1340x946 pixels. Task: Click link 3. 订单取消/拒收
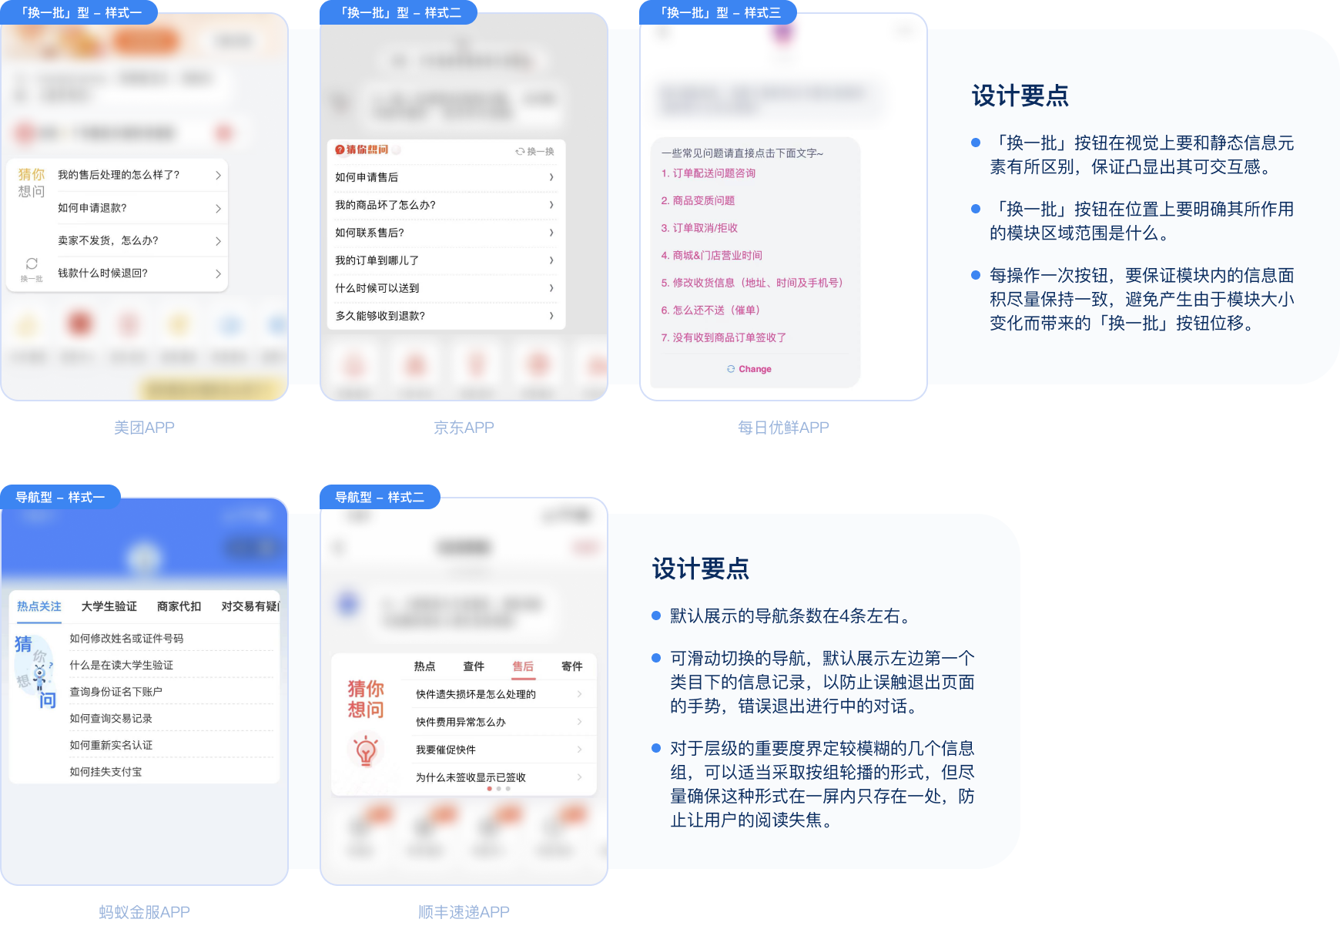pyautogui.click(x=699, y=228)
